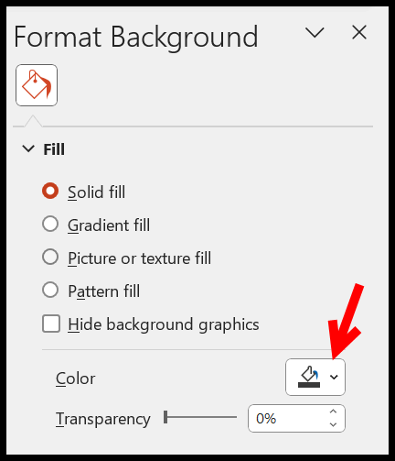Choose Gradient fill radio button
Image resolution: width=395 pixels, height=461 pixels.
point(50,224)
